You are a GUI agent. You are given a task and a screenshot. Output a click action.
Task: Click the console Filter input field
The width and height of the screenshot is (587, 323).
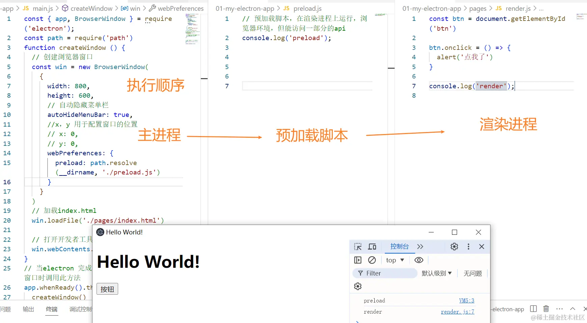(x=385, y=273)
